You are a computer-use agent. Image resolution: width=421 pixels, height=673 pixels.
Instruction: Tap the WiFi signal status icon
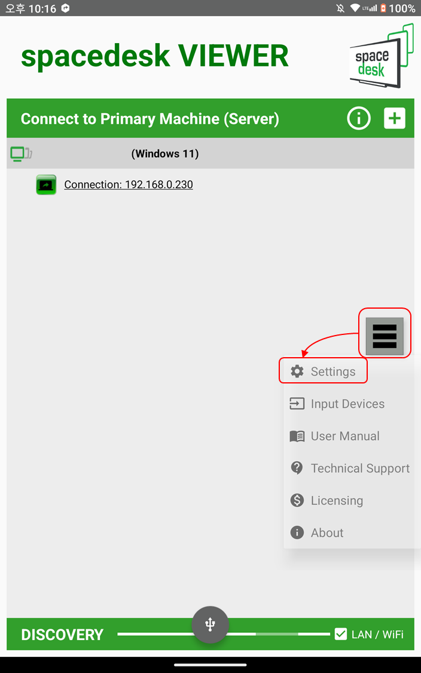coord(355,8)
